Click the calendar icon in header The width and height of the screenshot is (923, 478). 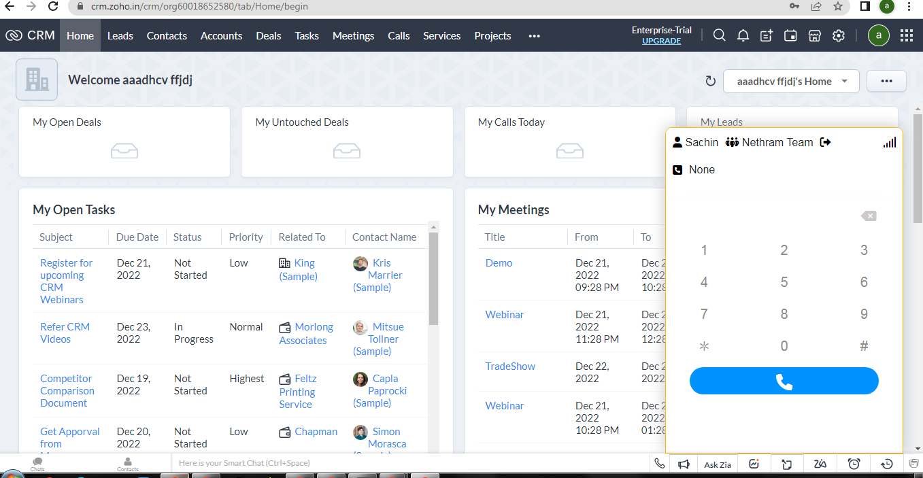coord(790,36)
